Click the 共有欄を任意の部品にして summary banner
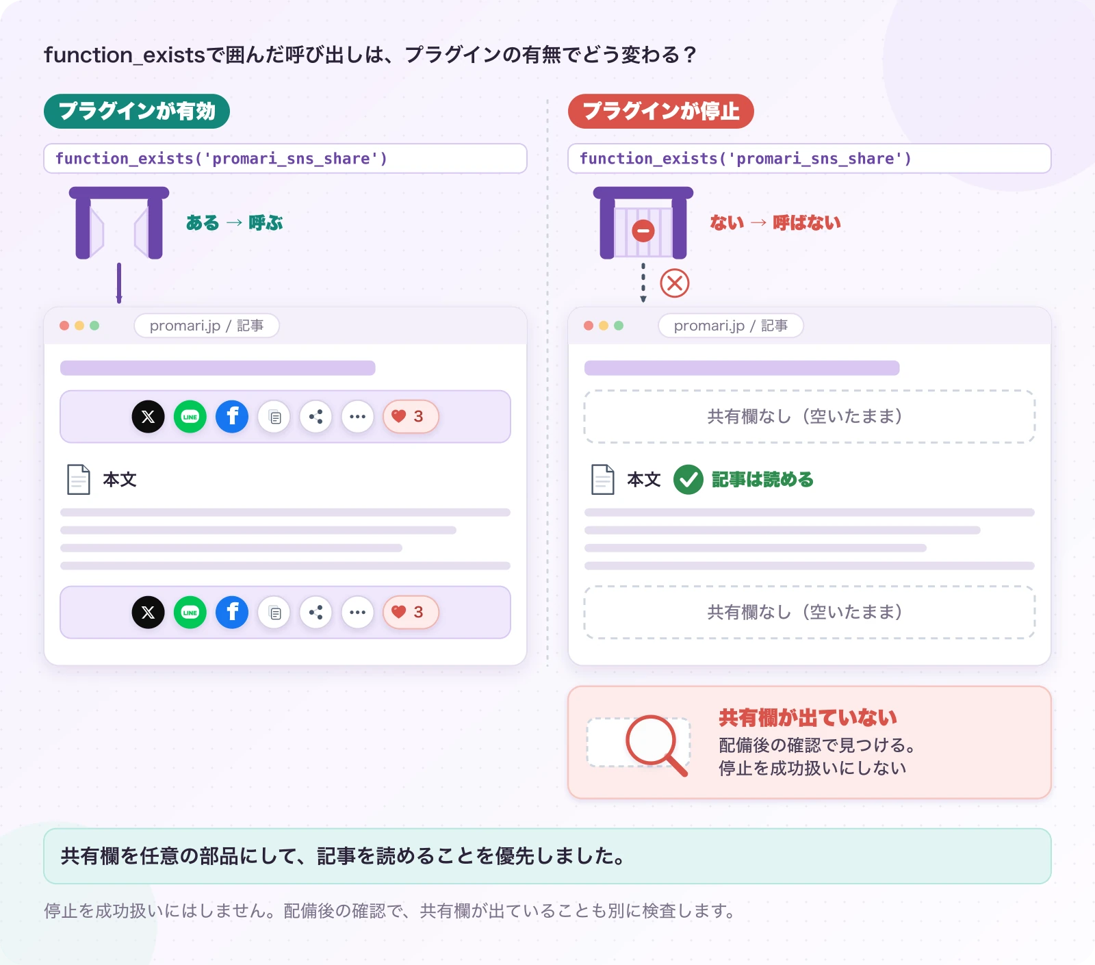 (547, 856)
